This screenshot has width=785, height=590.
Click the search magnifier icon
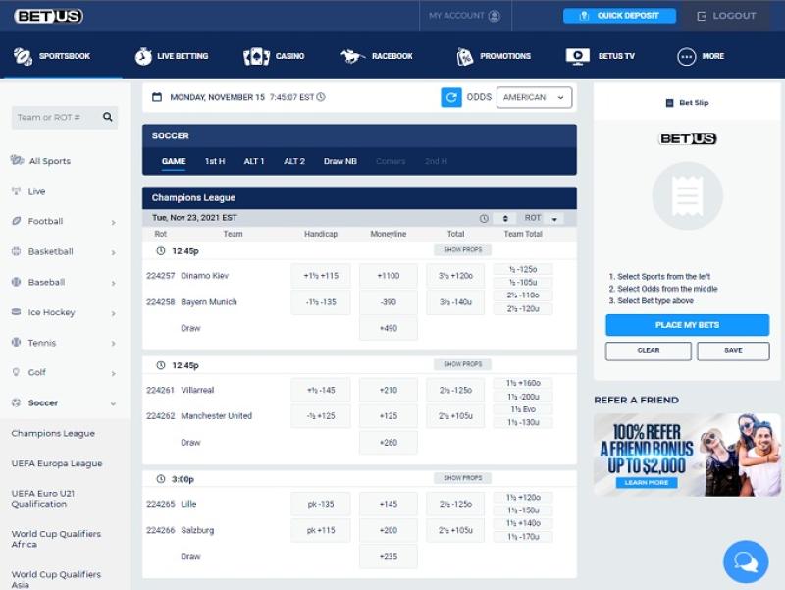tap(108, 117)
